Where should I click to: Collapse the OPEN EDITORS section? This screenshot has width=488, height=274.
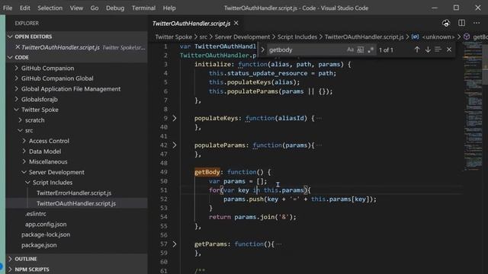(x=76, y=37)
